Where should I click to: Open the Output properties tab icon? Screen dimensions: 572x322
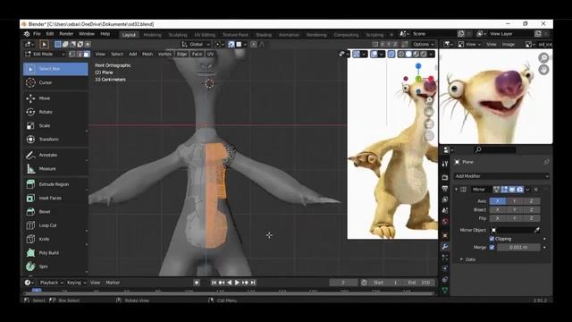pyautogui.click(x=445, y=189)
